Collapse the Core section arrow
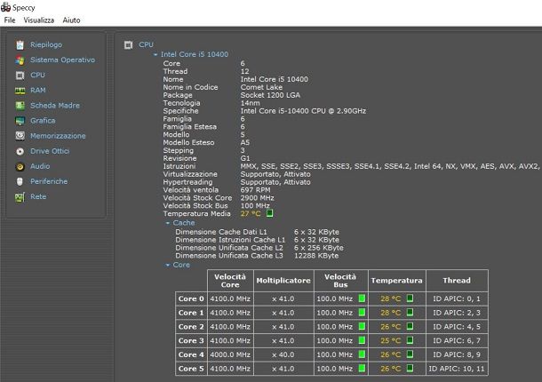 (168, 265)
